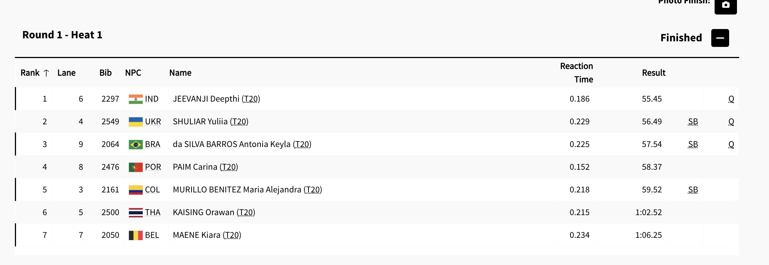The height and width of the screenshot is (265, 769).
Task: Click the Lane column header
Action: (x=66, y=73)
